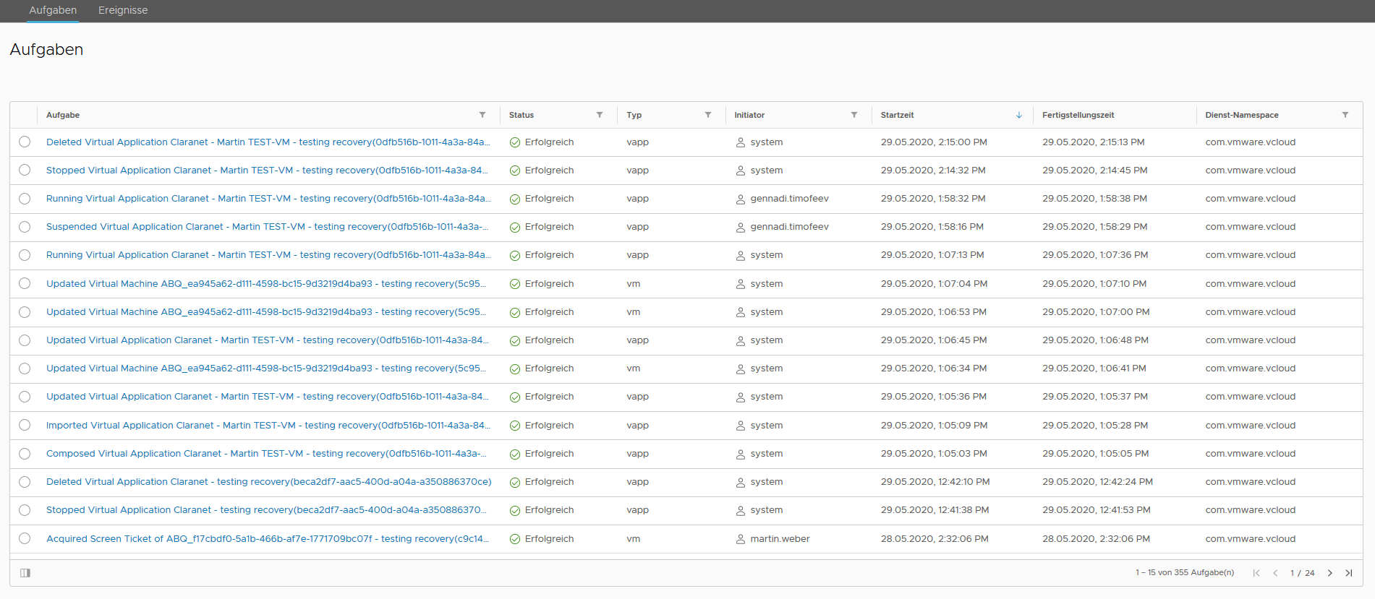Open the Typ column filter

(x=708, y=115)
